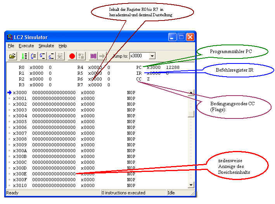Viewport: 275px width, 204px height.
Task: Select the R5 register label
Action: [80, 73]
